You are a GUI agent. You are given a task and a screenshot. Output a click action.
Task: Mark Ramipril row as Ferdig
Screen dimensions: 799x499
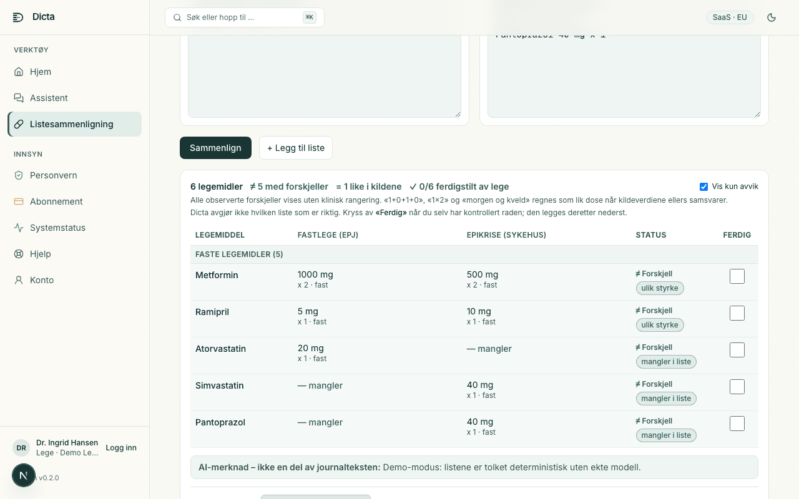[x=737, y=313]
